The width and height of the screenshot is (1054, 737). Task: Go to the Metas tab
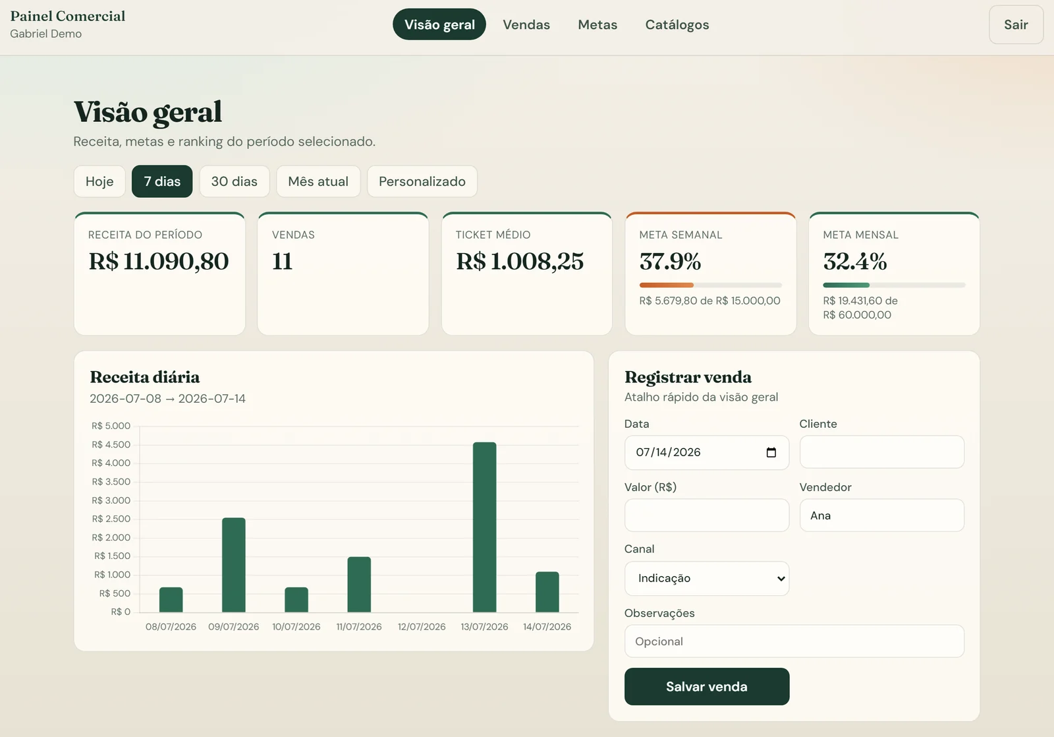coord(597,24)
